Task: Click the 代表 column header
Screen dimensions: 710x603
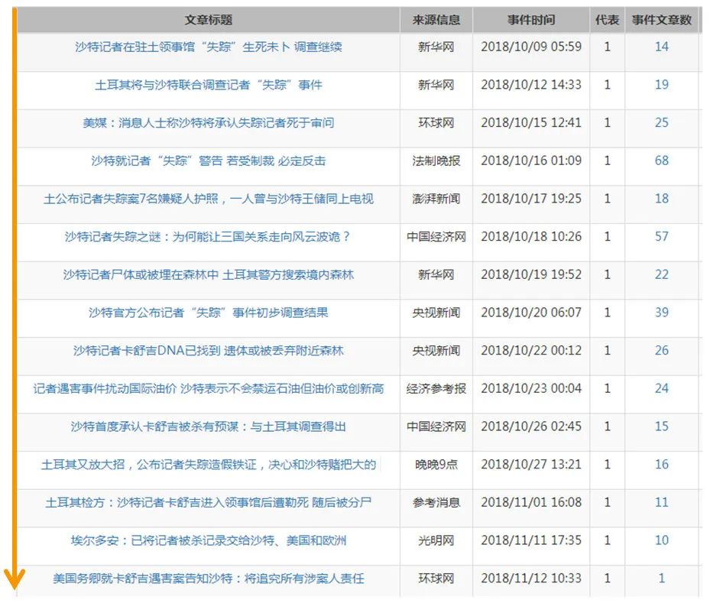Action: click(x=608, y=20)
